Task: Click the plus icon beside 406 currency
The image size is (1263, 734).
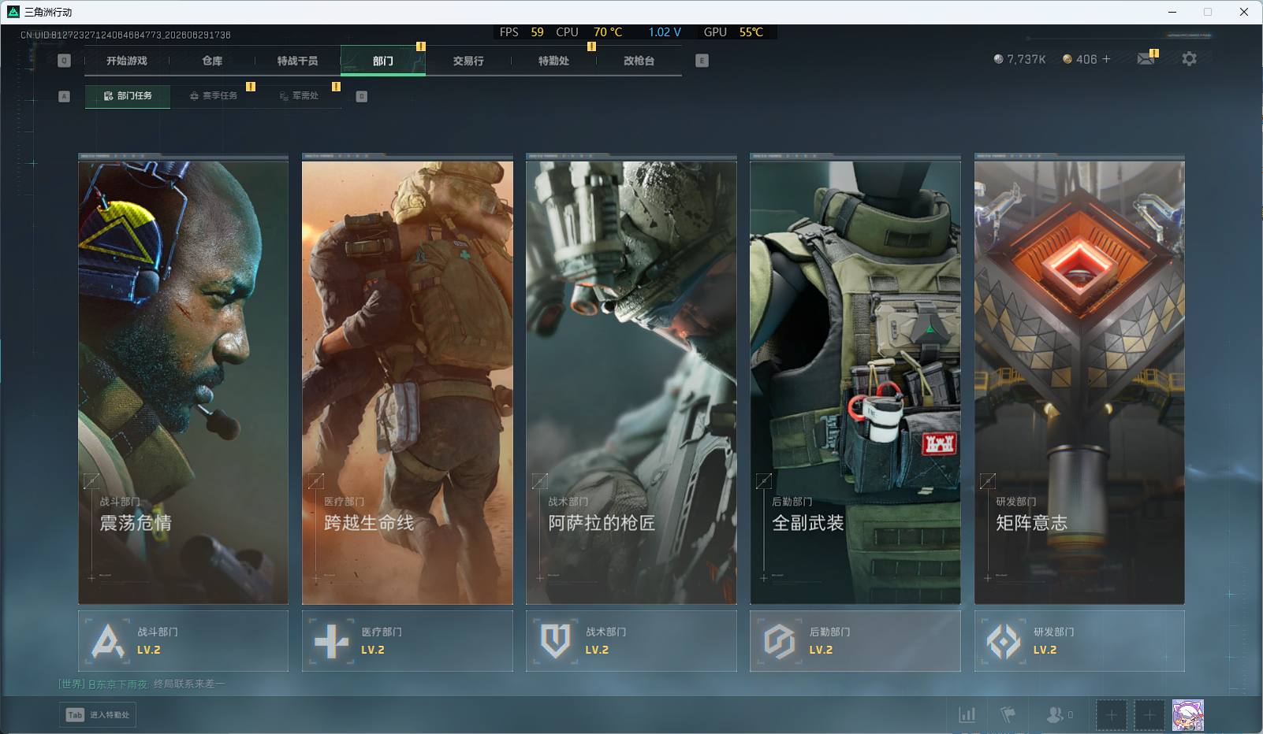Action: (1106, 59)
